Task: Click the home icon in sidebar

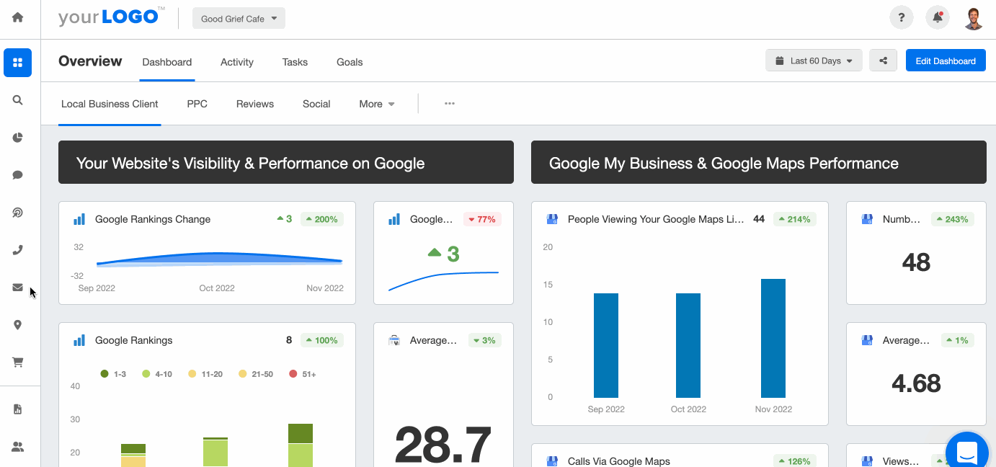Action: (x=17, y=17)
